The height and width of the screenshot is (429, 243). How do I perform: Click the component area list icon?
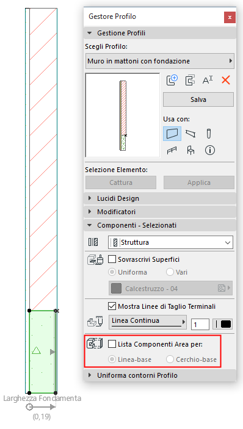pyautogui.click(x=95, y=344)
